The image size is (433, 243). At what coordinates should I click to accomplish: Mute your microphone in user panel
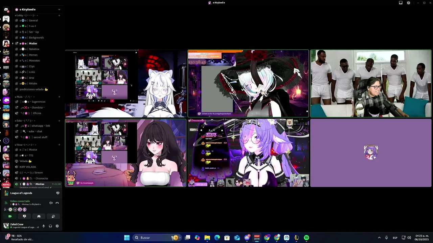pyautogui.click(x=43, y=226)
